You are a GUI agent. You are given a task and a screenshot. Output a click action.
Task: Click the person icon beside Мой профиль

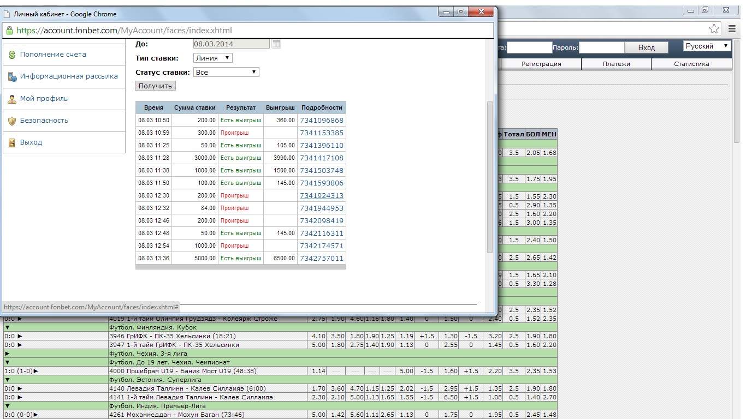pos(12,99)
